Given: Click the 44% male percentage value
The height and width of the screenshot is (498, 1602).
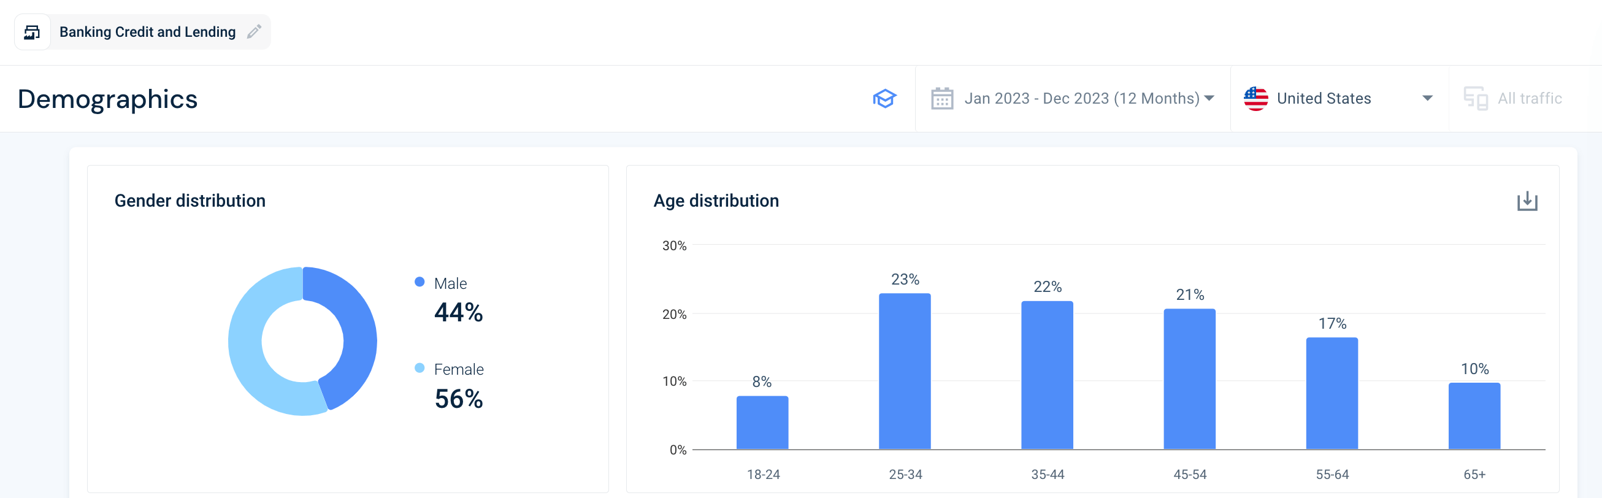Looking at the screenshot, I should pos(458,312).
